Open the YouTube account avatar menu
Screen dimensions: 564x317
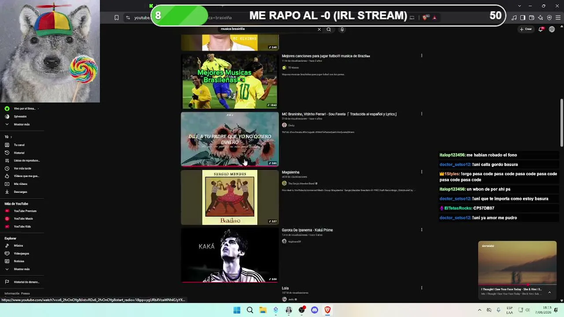(x=552, y=29)
